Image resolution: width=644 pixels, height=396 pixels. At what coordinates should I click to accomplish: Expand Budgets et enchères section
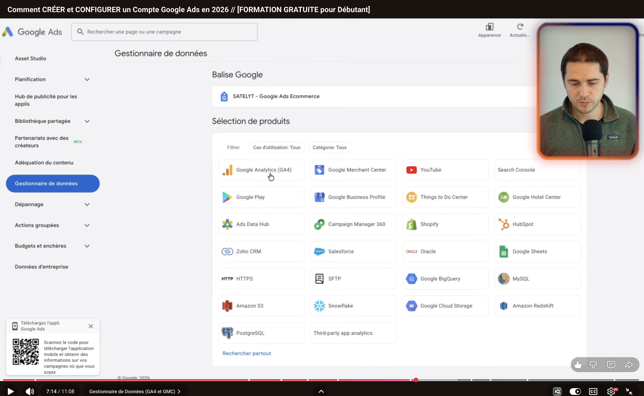coord(87,246)
